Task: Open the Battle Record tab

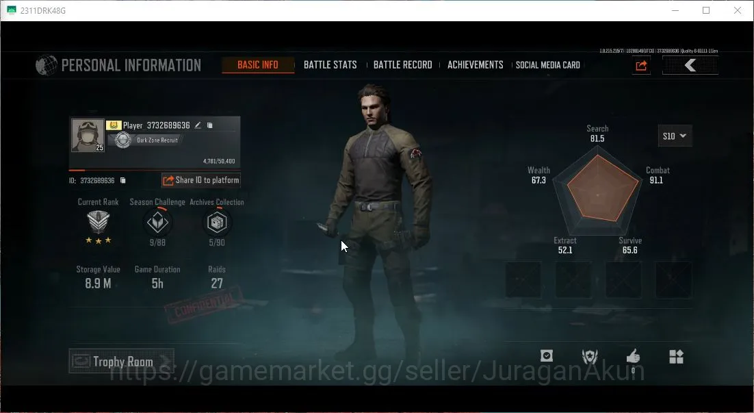Action: click(x=402, y=65)
